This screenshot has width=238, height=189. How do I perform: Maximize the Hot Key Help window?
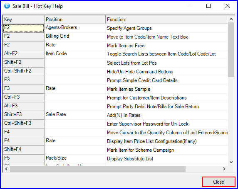pyautogui.click(x=208, y=6)
